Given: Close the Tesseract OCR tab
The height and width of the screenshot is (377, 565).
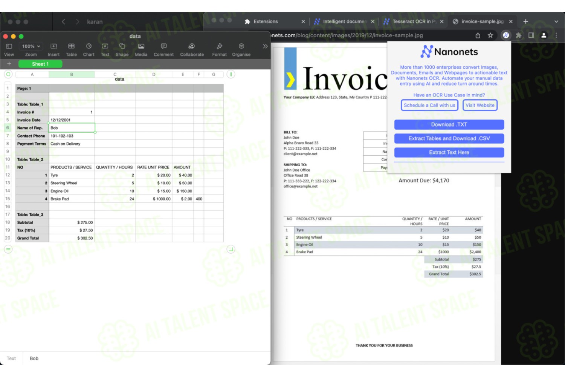Looking at the screenshot, I should click(442, 21).
